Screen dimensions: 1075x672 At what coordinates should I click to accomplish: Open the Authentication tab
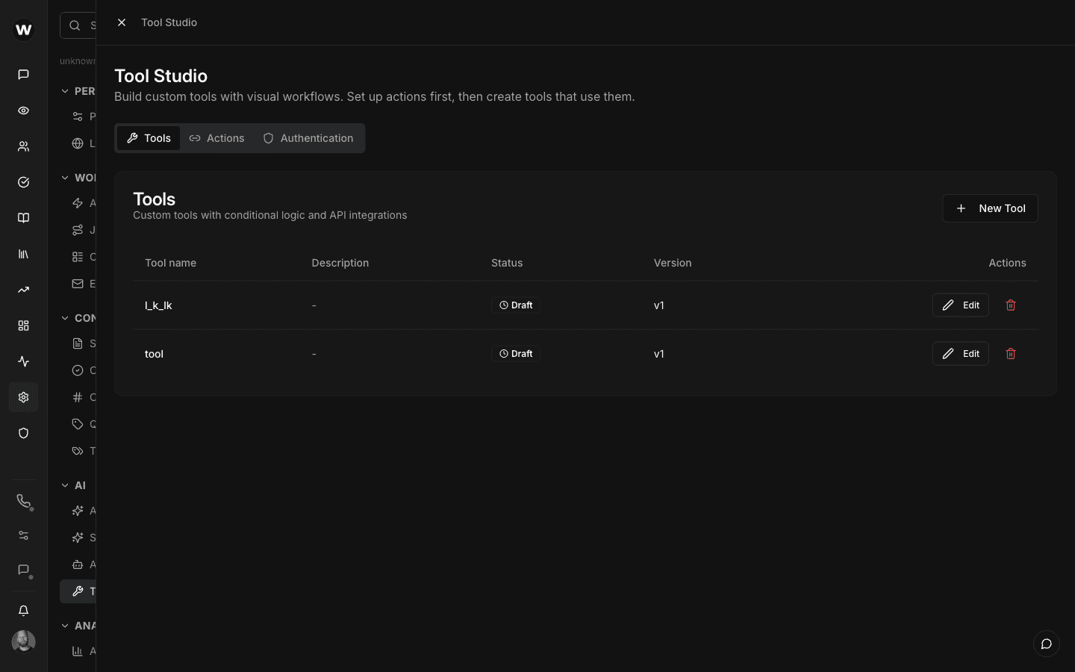308,138
